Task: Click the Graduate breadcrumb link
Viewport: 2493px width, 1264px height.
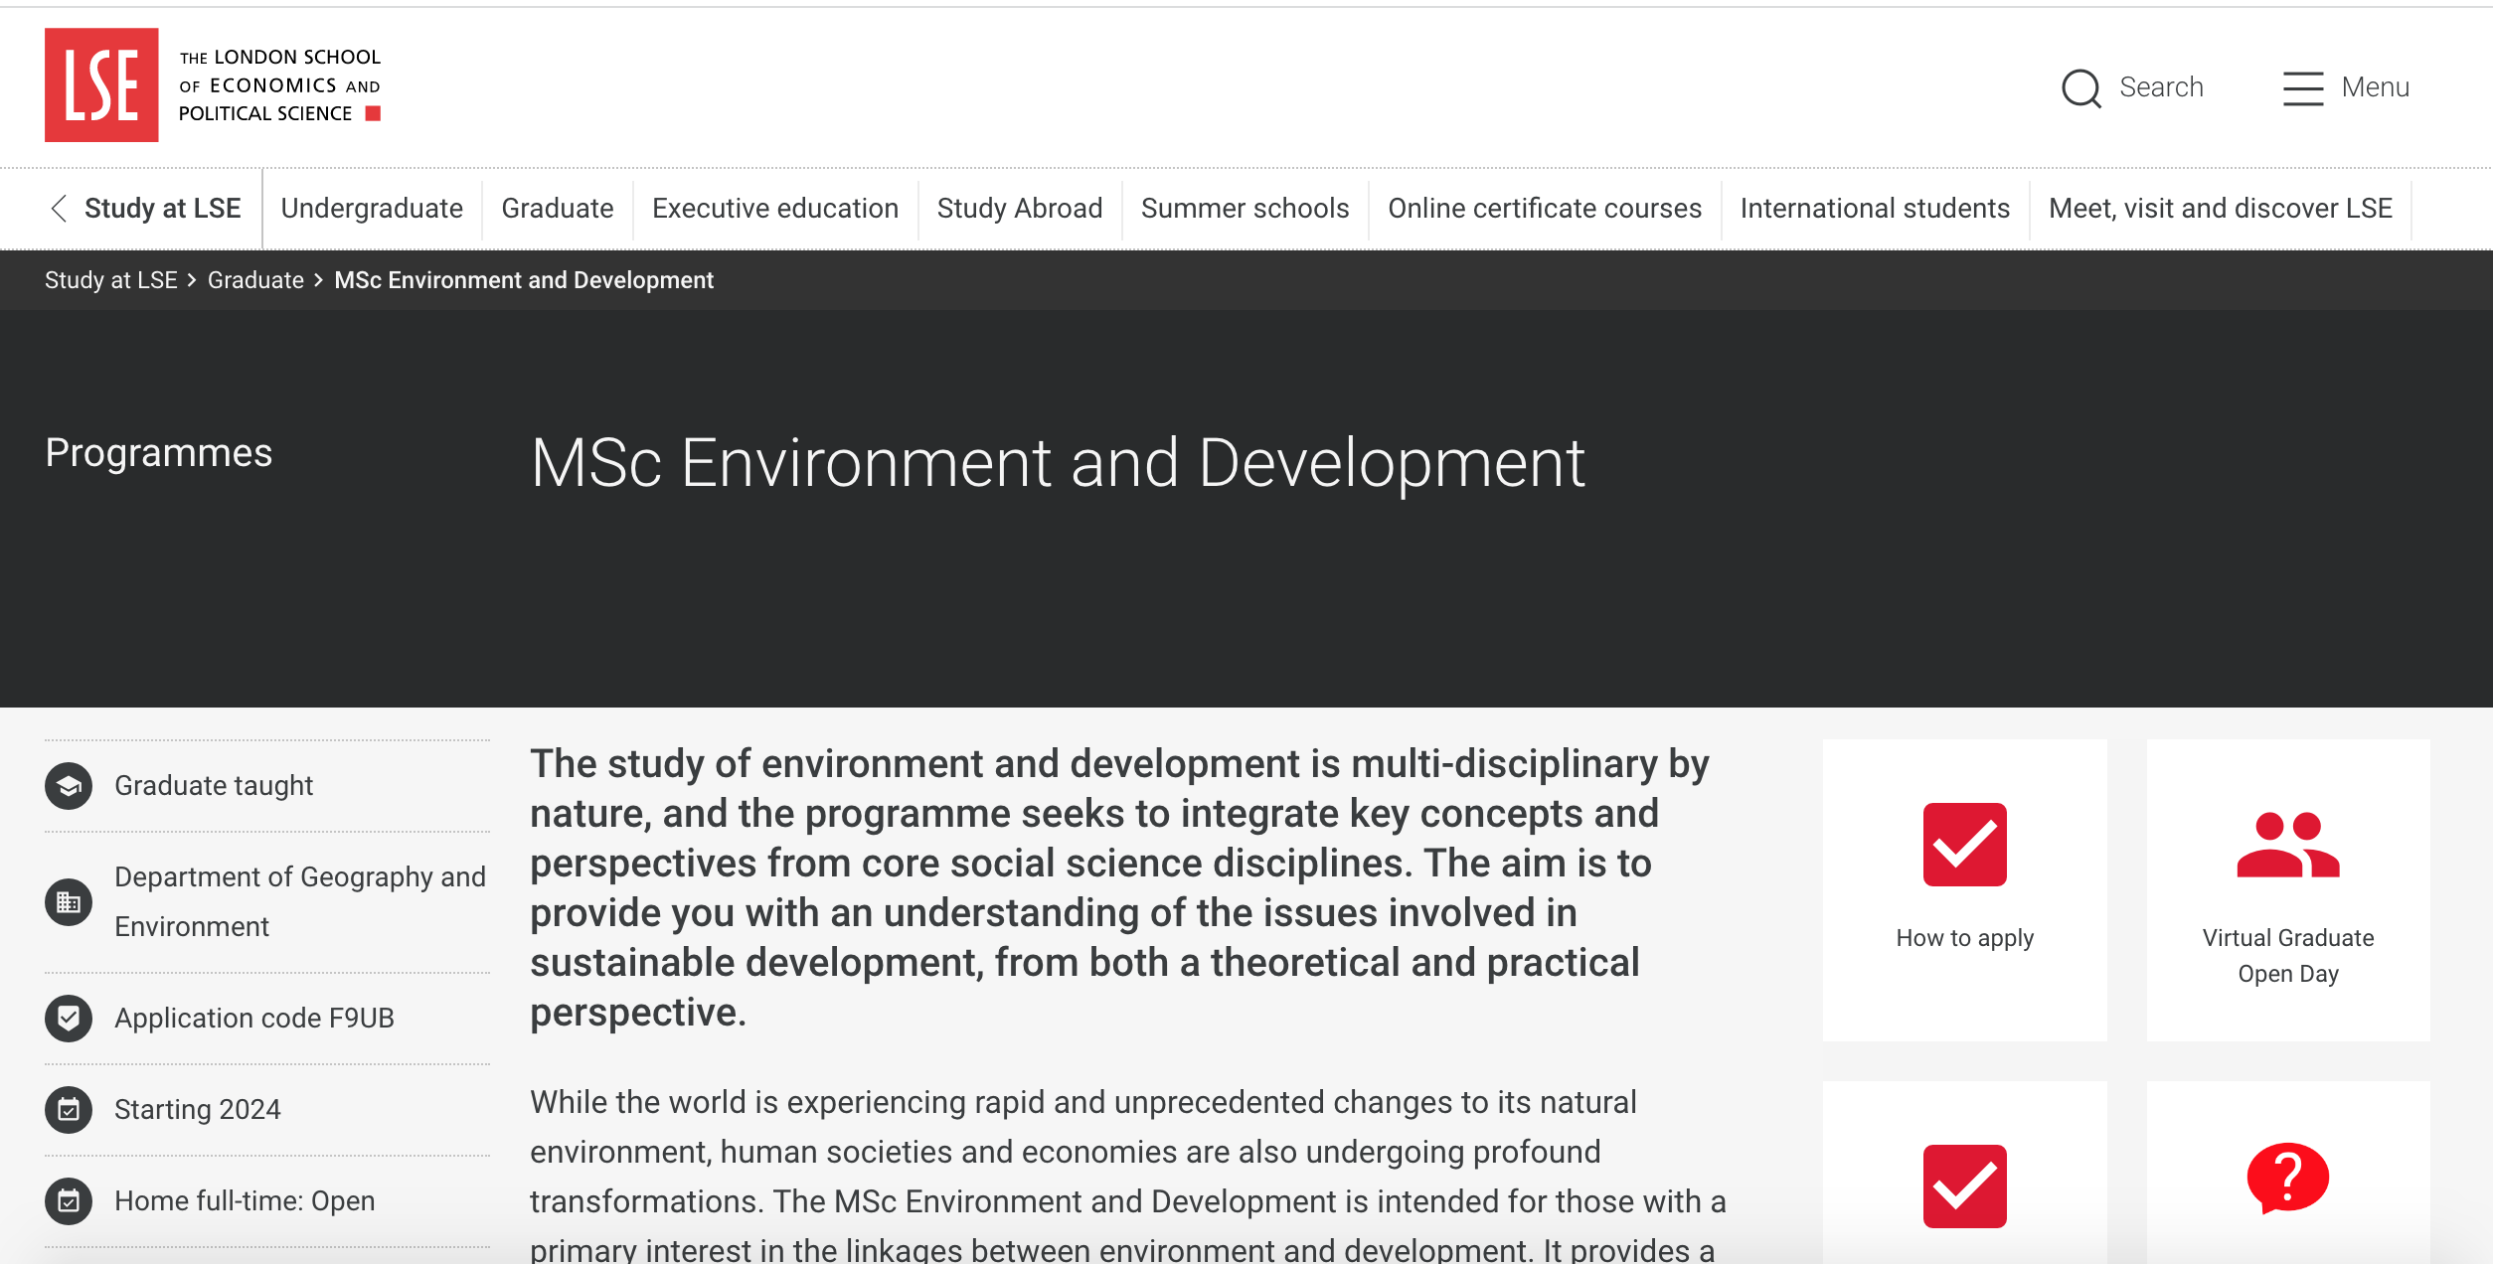Action: 255,280
